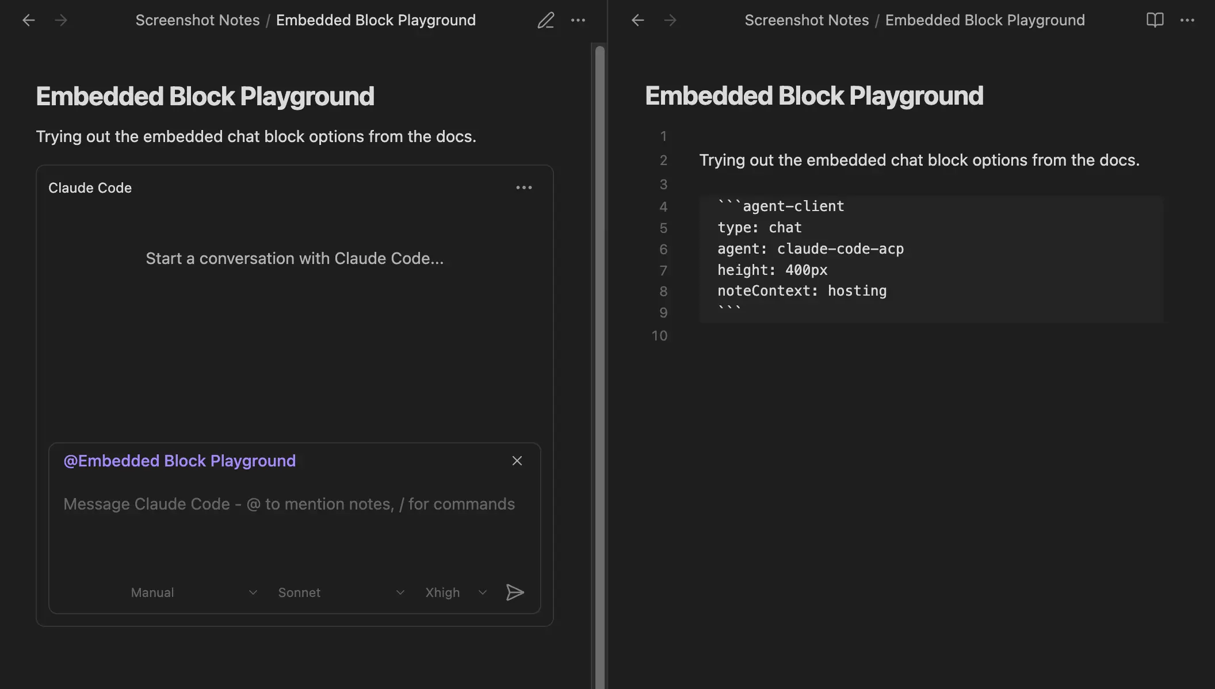Click line number 10 in editor gutter
Screen dimensions: 1215x689
tap(659, 336)
